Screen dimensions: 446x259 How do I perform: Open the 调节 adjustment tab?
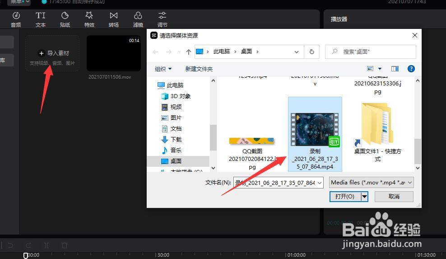coord(163,19)
